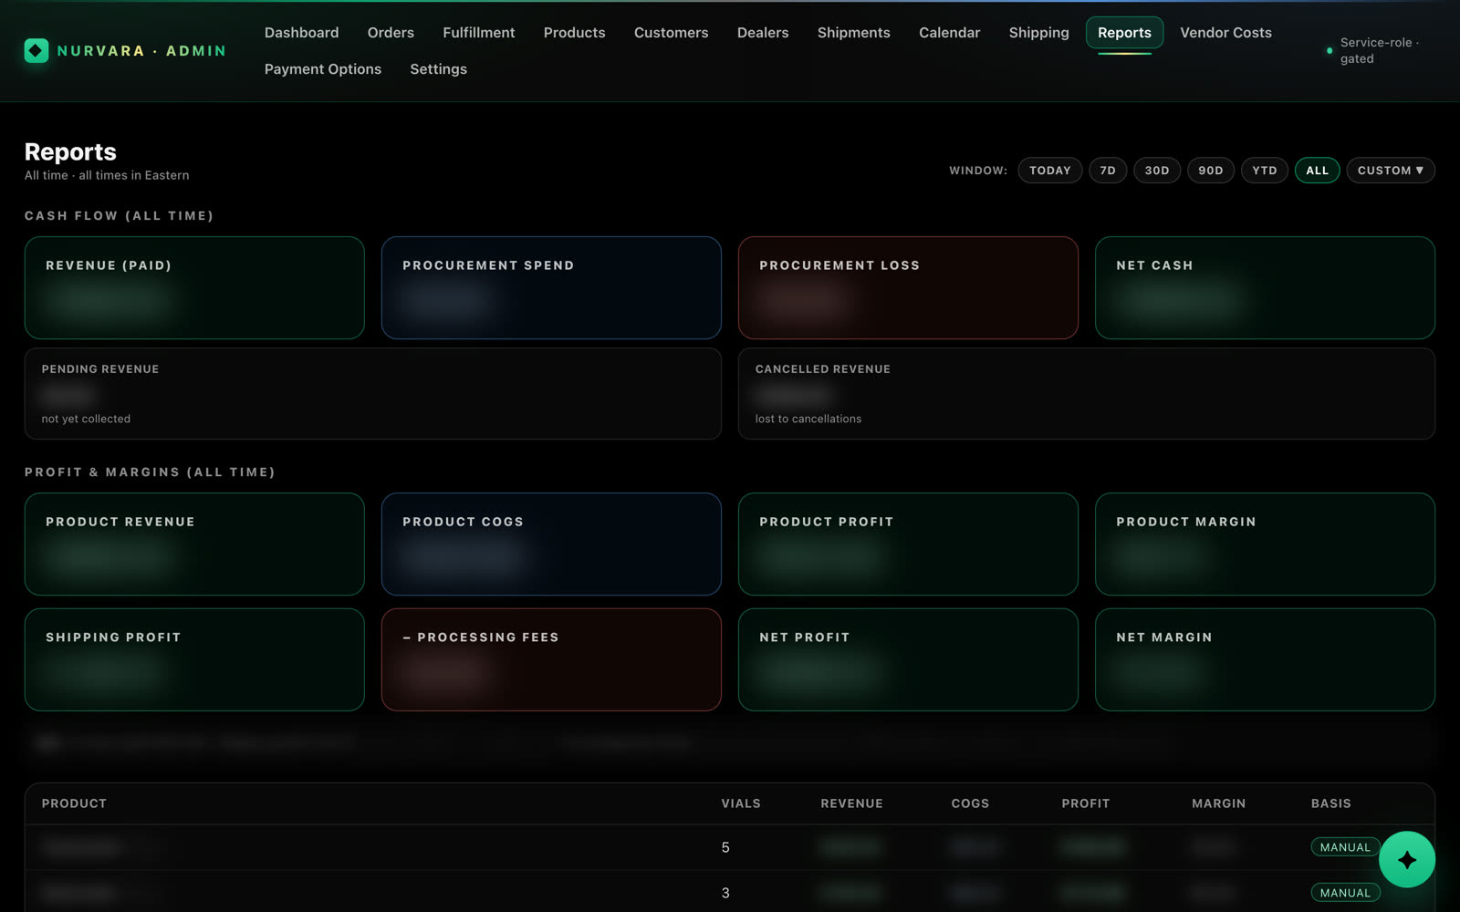Click the Cancelled Revenue panel
Screen dimensions: 1460x912
pyautogui.click(x=1087, y=394)
